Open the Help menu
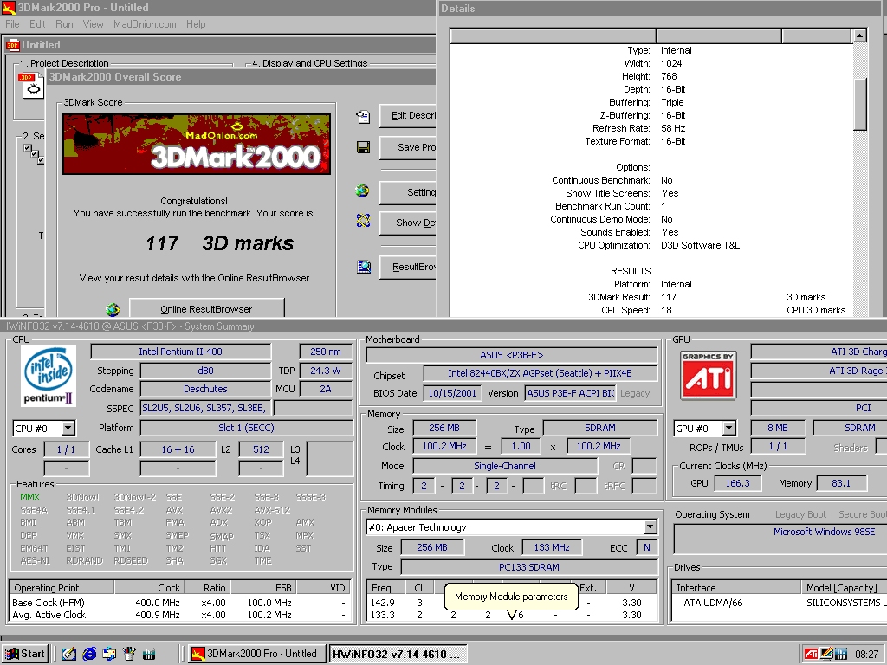The height and width of the screenshot is (665, 887). [x=196, y=24]
